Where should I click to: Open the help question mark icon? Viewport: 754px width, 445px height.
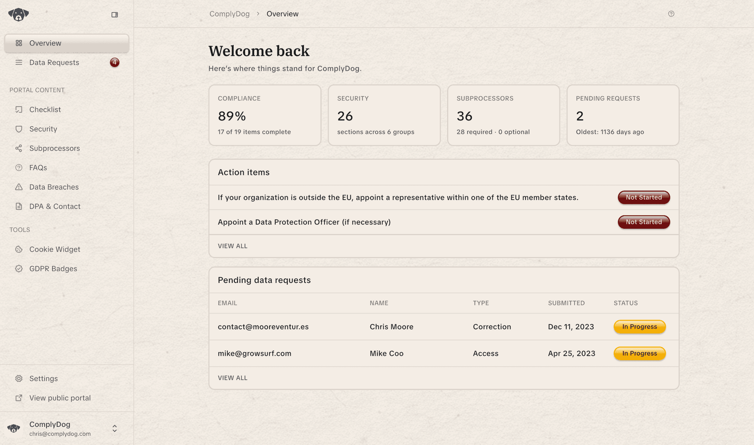pos(671,14)
